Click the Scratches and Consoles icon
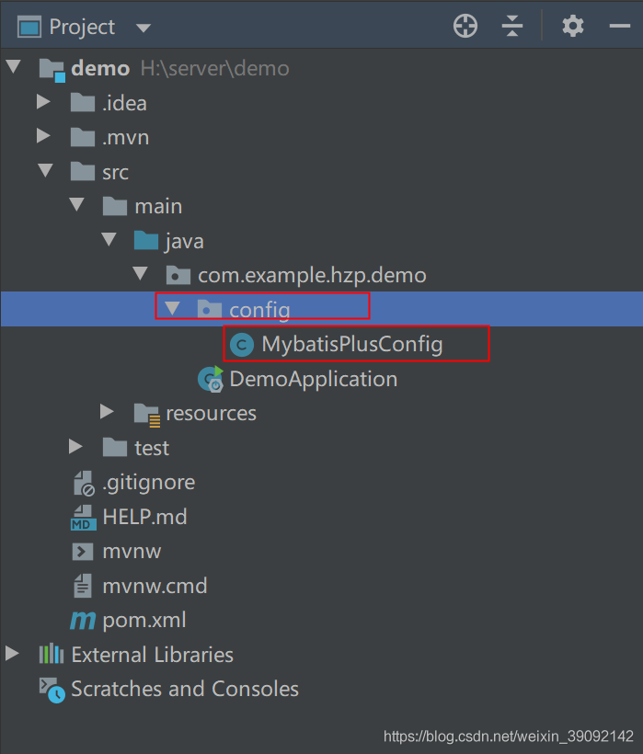The image size is (643, 754). coord(52,690)
